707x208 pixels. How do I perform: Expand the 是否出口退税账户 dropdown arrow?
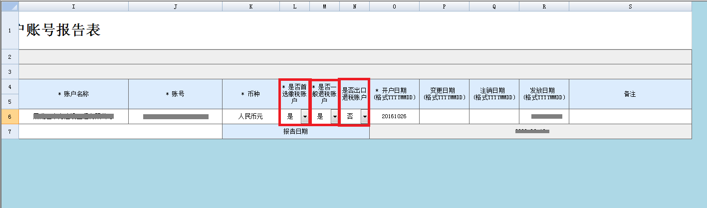coord(365,117)
